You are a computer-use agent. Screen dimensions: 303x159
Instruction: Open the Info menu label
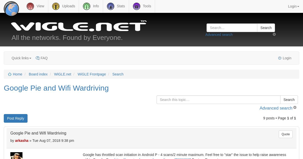[96, 6]
